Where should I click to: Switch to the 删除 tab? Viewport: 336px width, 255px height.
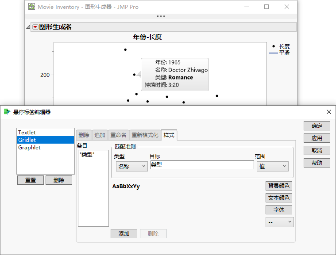84,135
